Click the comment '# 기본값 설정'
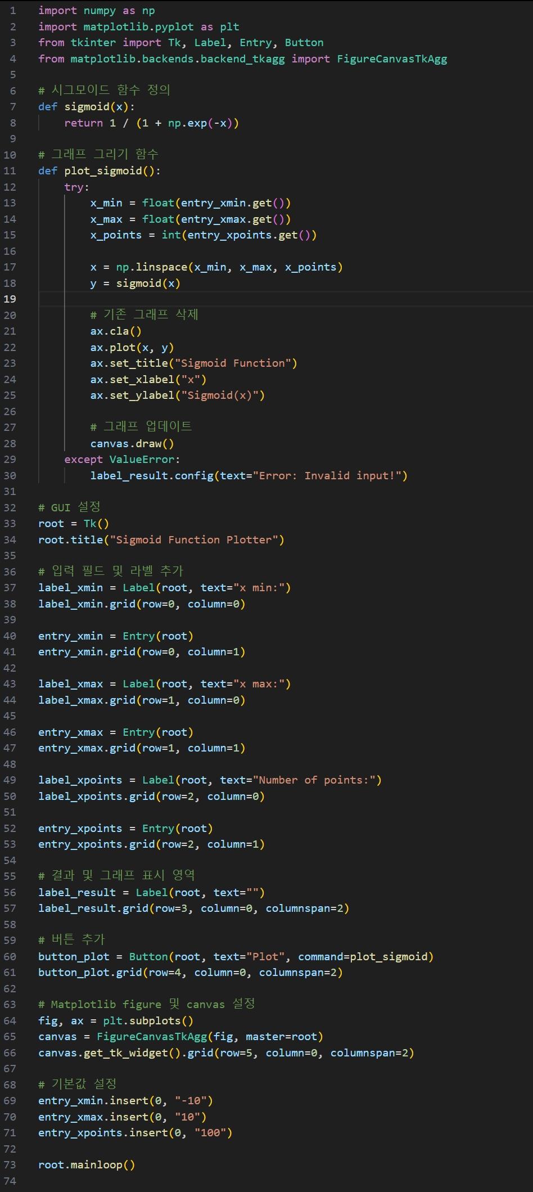 click(x=77, y=1085)
